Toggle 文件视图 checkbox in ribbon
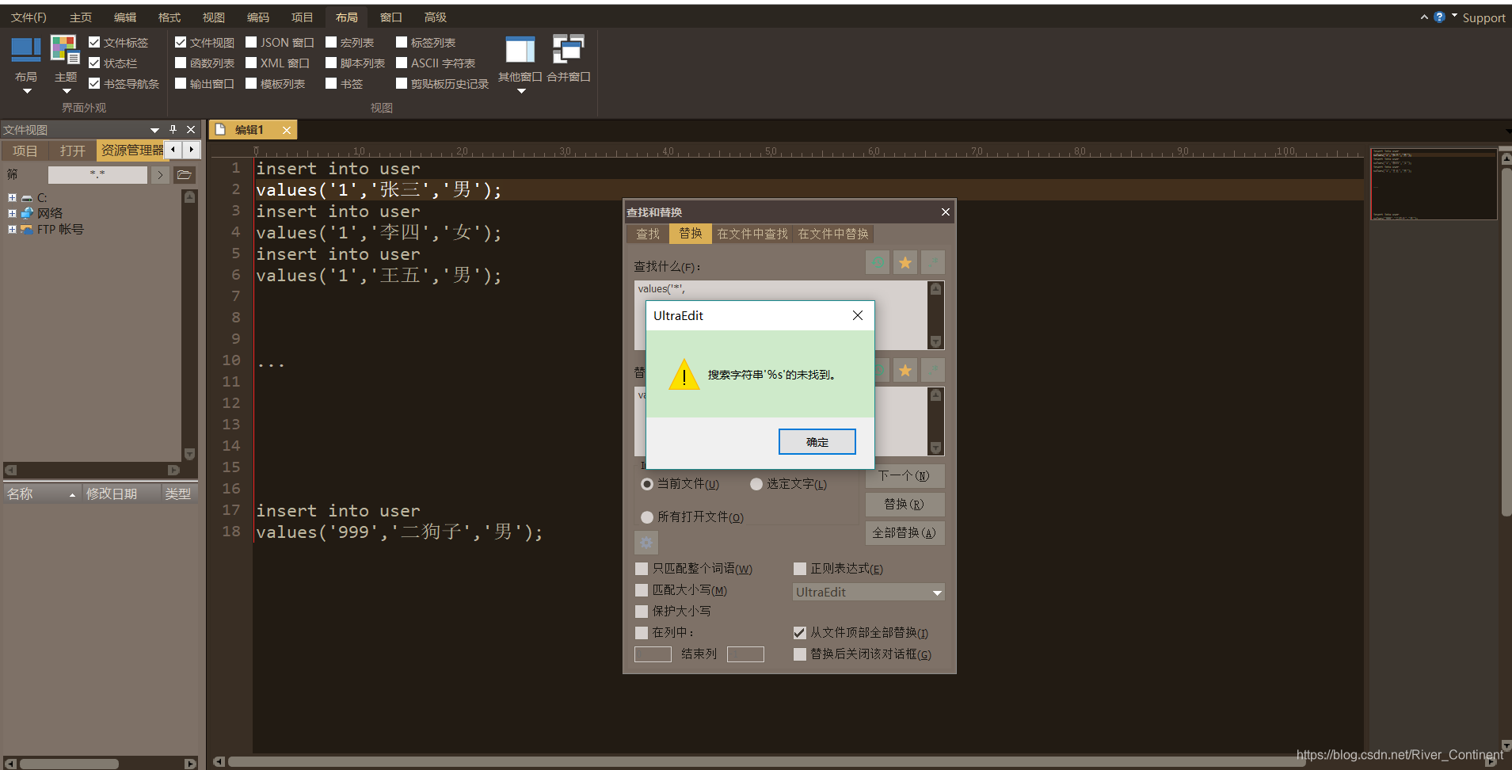The width and height of the screenshot is (1512, 770). pos(181,42)
